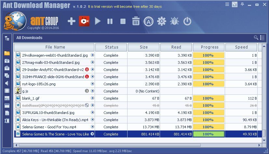This screenshot has width=269, height=154.
Task: Sort by Progress column header
Action: 208,47
